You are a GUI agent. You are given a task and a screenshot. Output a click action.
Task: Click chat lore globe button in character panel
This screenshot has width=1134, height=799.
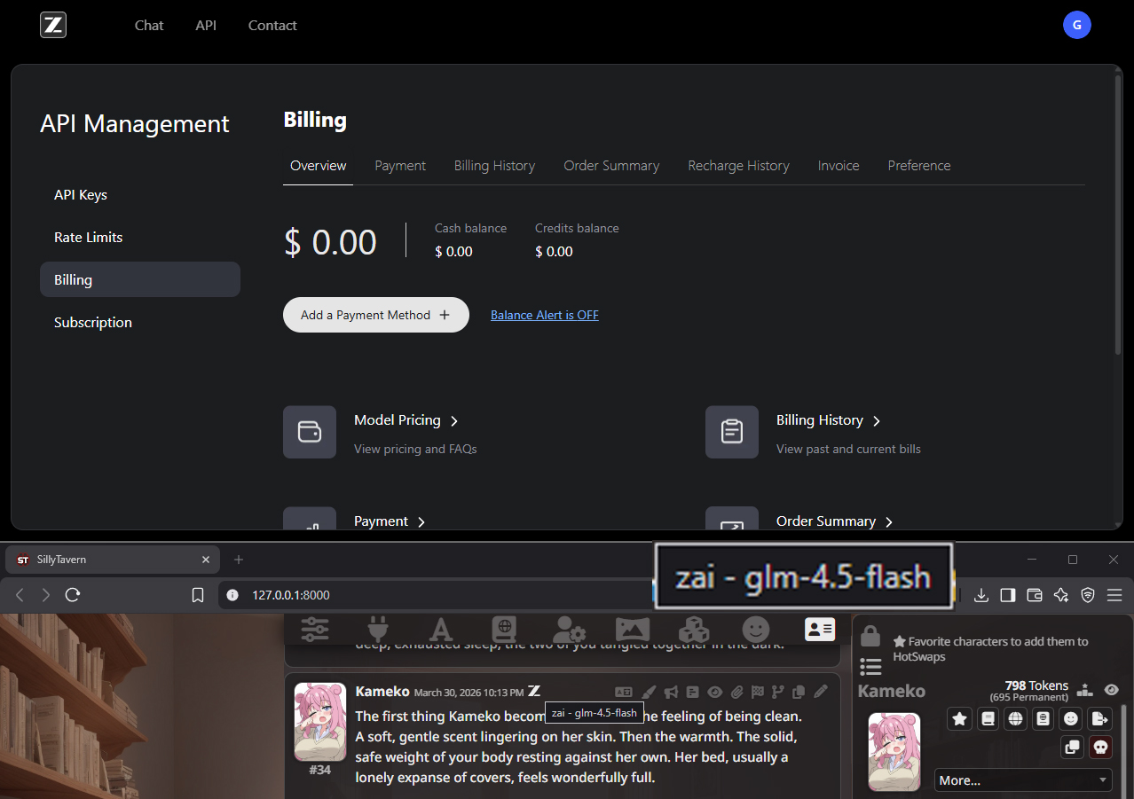click(1015, 719)
